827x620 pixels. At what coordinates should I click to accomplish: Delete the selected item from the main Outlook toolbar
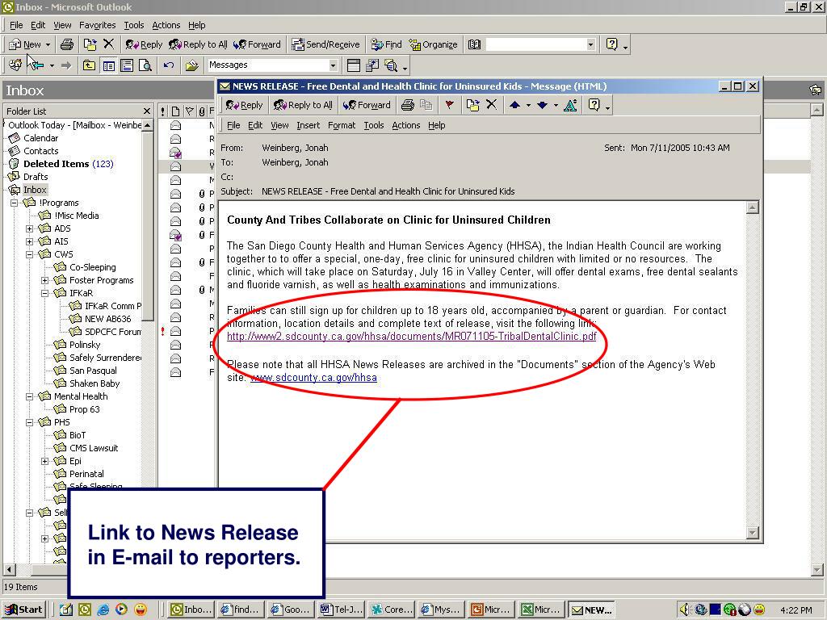(x=109, y=44)
